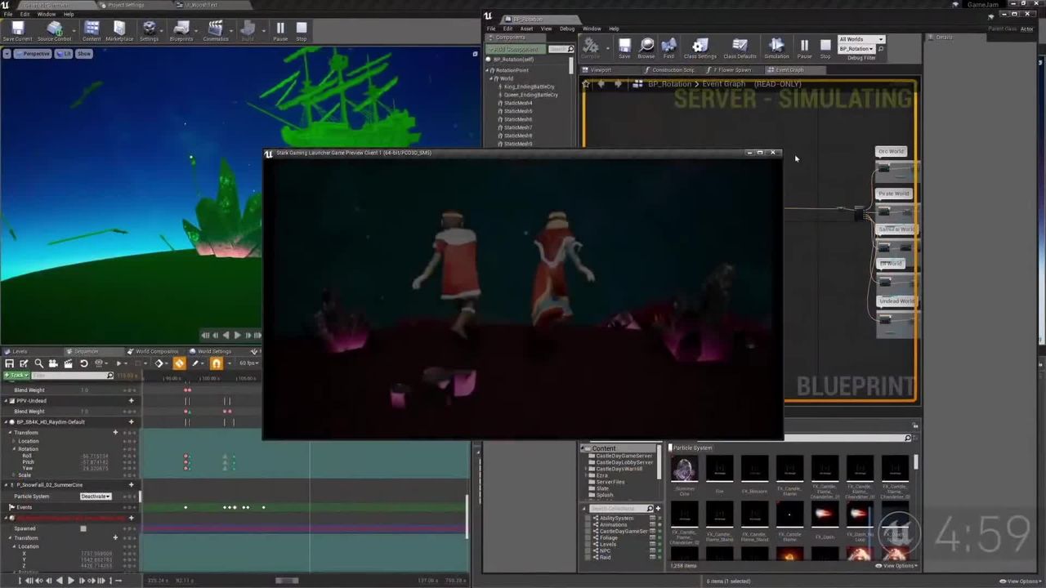The width and height of the screenshot is (1046, 588).
Task: Open Class Defaults in blueprint toolbar
Action: (740, 49)
